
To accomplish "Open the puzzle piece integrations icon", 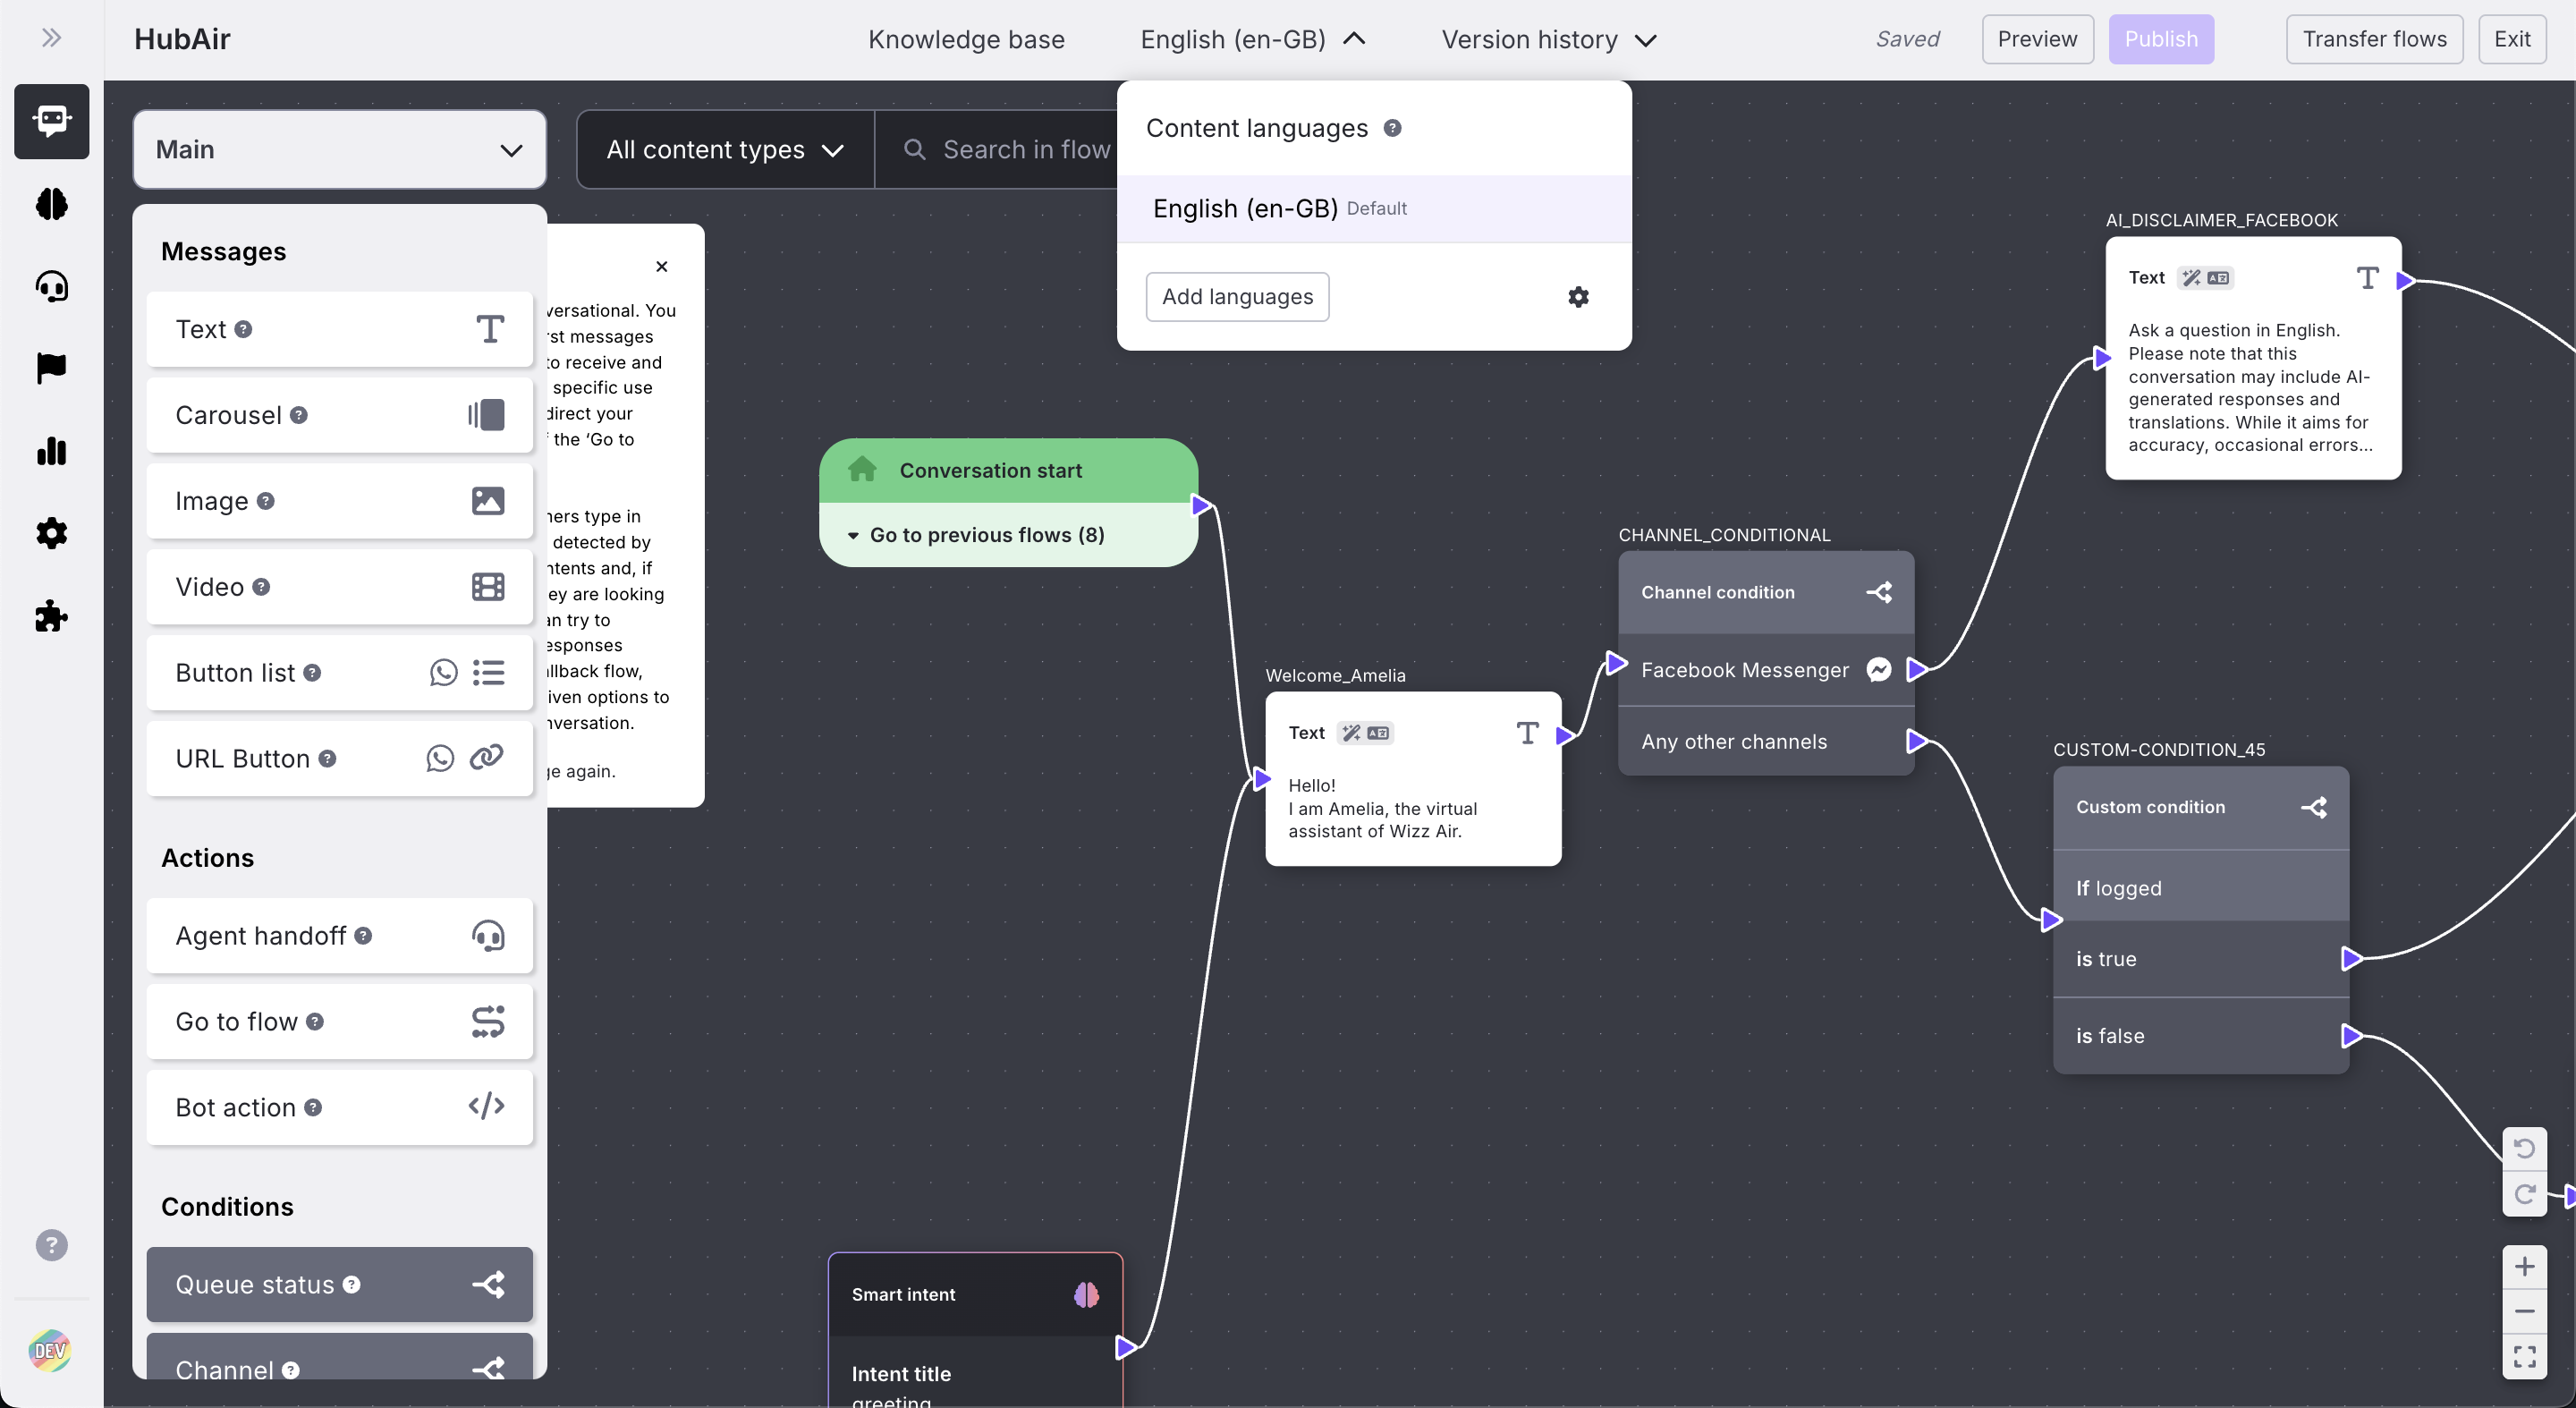I will coord(51,616).
